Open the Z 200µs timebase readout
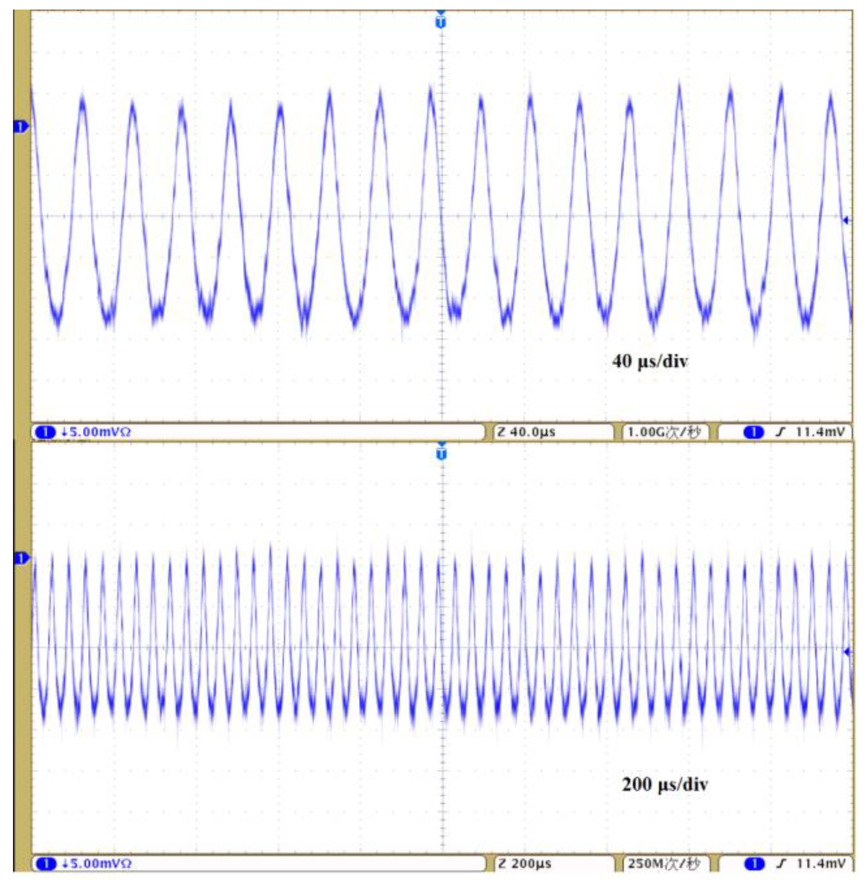Image resolution: width=866 pixels, height=888 pixels. 524,863
